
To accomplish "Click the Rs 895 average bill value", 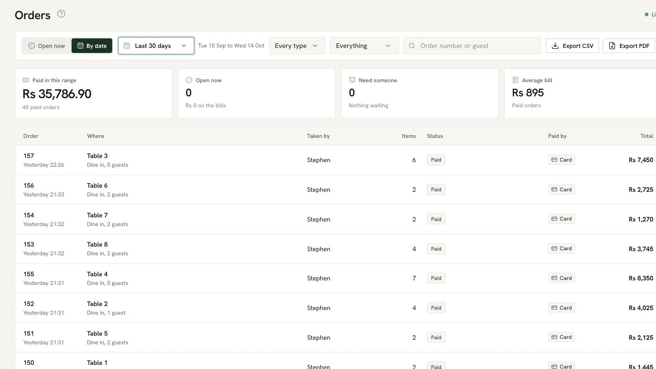I will pos(528,93).
